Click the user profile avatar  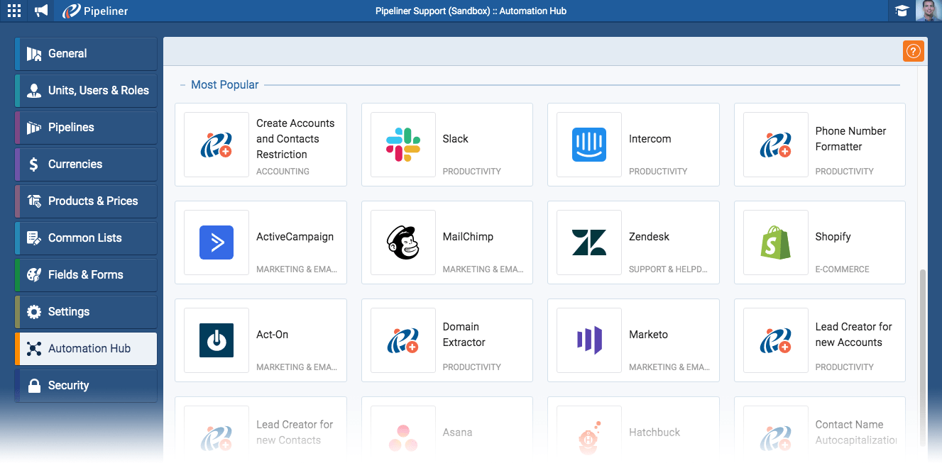929,11
